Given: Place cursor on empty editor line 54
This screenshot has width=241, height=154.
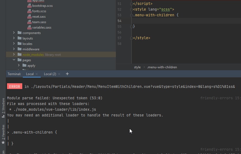Looking at the screenshot, I should click(186, 21).
